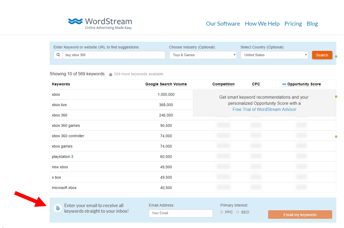Click the Showing 10 of 569 keywords text
The image size is (344, 228).
click(x=77, y=74)
